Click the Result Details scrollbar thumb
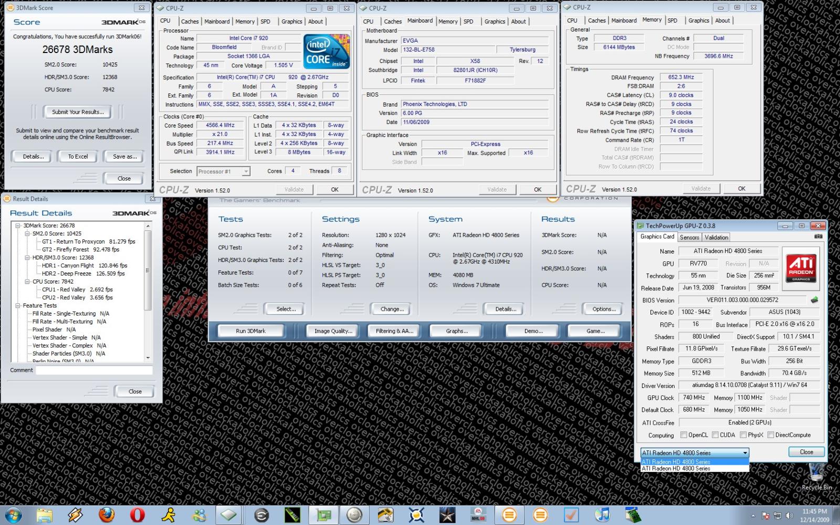 (148, 270)
